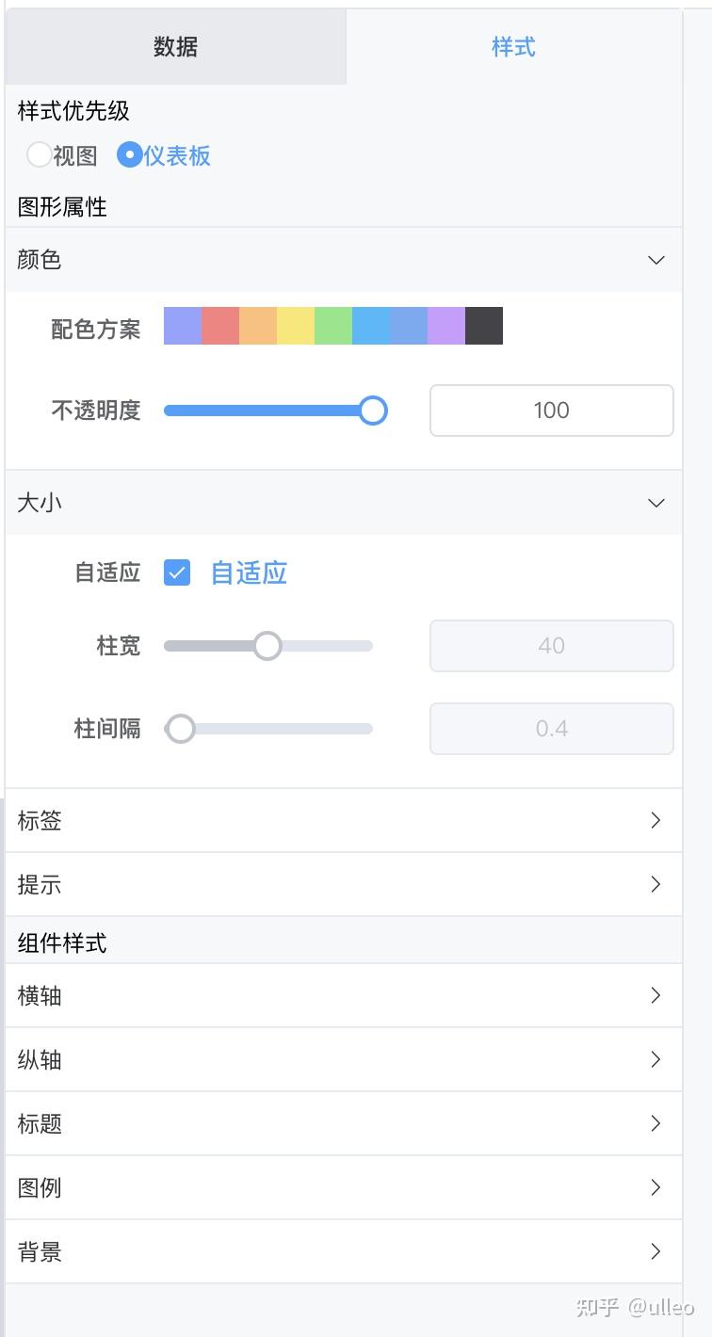Click the 不透明度 slider handle
The height and width of the screenshot is (1337, 712).
[x=373, y=411]
